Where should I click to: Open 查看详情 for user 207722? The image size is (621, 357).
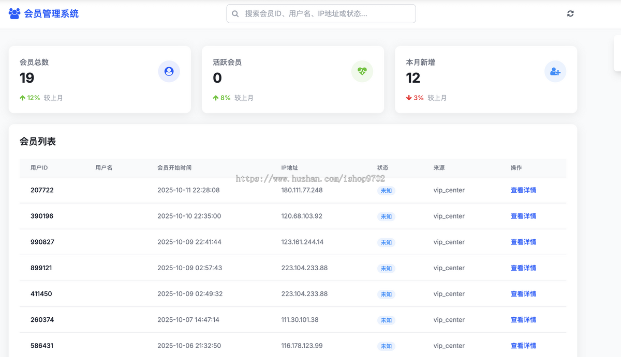[x=523, y=190]
